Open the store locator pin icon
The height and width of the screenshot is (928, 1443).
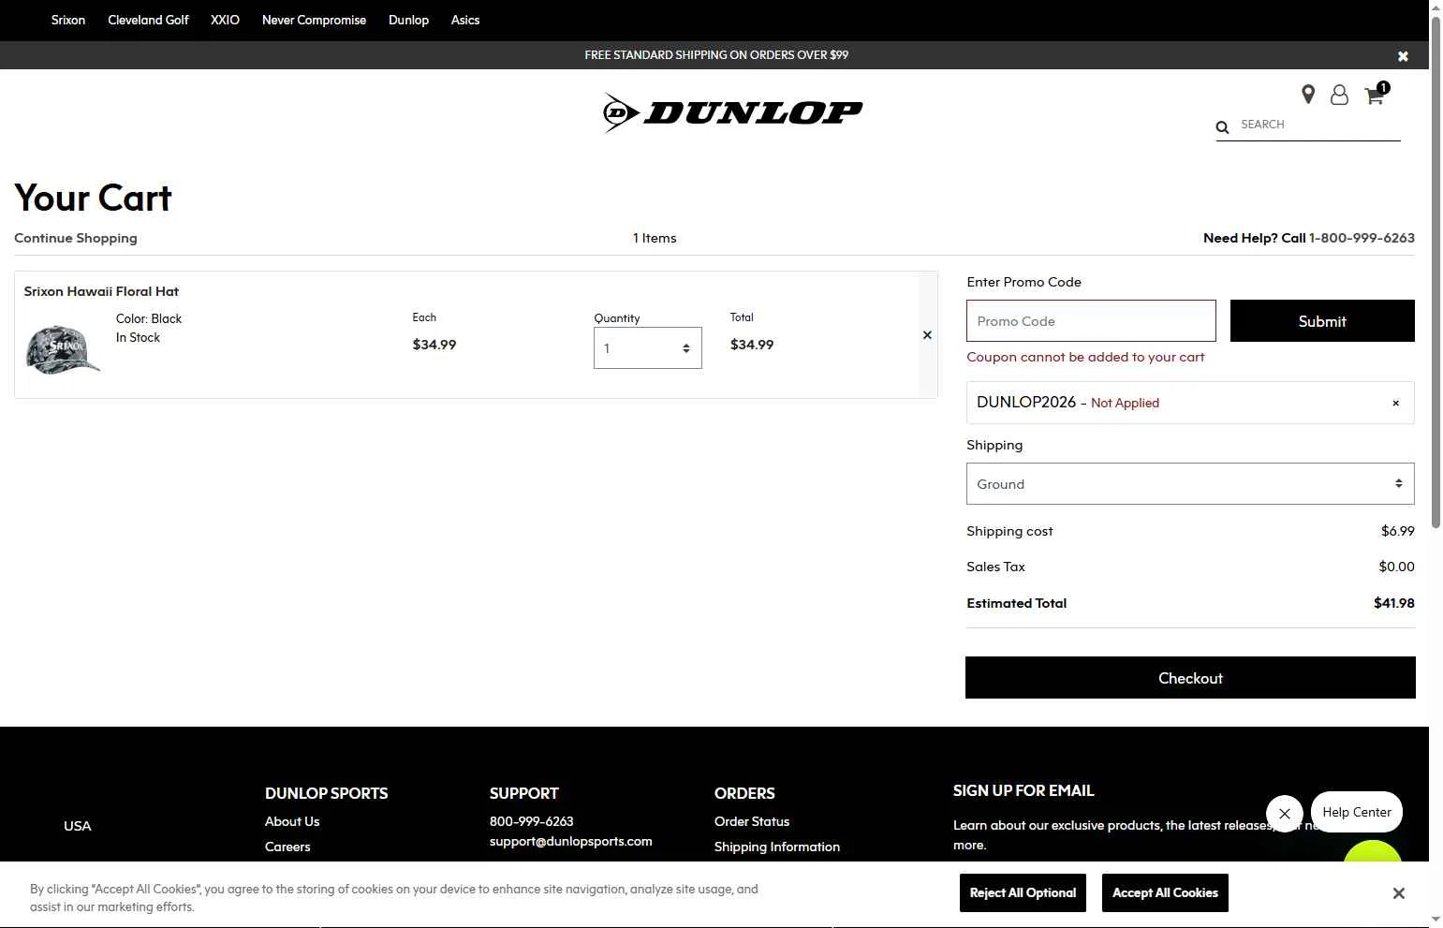click(x=1308, y=94)
